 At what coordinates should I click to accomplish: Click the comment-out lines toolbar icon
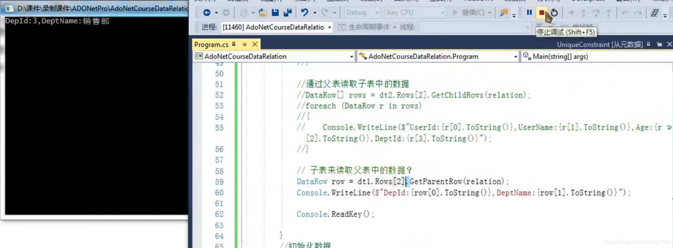(x=654, y=13)
